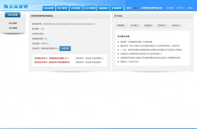Screen dimensions: 197x129
Task: Click the 如果有BUG 15天内 service line
Action: click(141, 54)
